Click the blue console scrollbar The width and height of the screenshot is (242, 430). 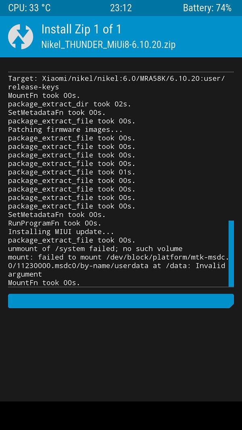pos(231,253)
